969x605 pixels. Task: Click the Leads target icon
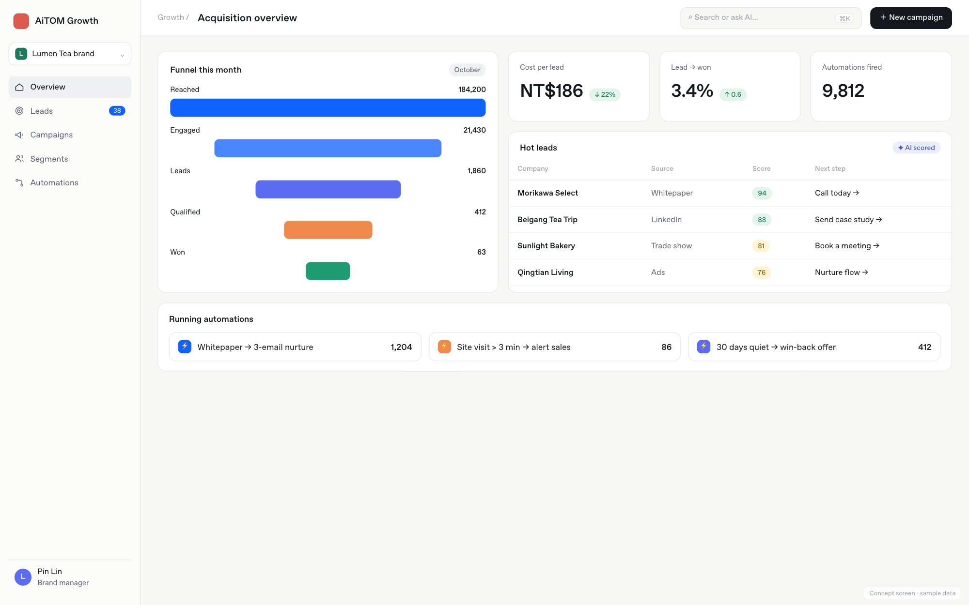click(x=19, y=111)
